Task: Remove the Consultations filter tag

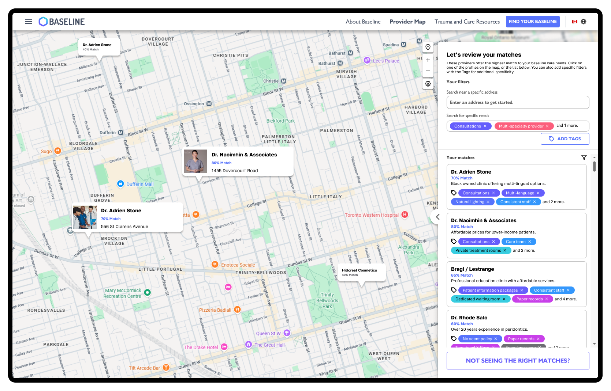Action: [x=485, y=126]
